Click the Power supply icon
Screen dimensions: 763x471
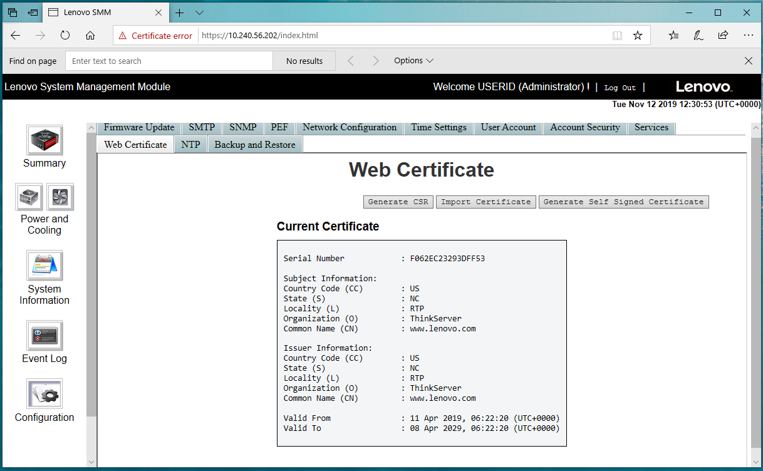(29, 197)
